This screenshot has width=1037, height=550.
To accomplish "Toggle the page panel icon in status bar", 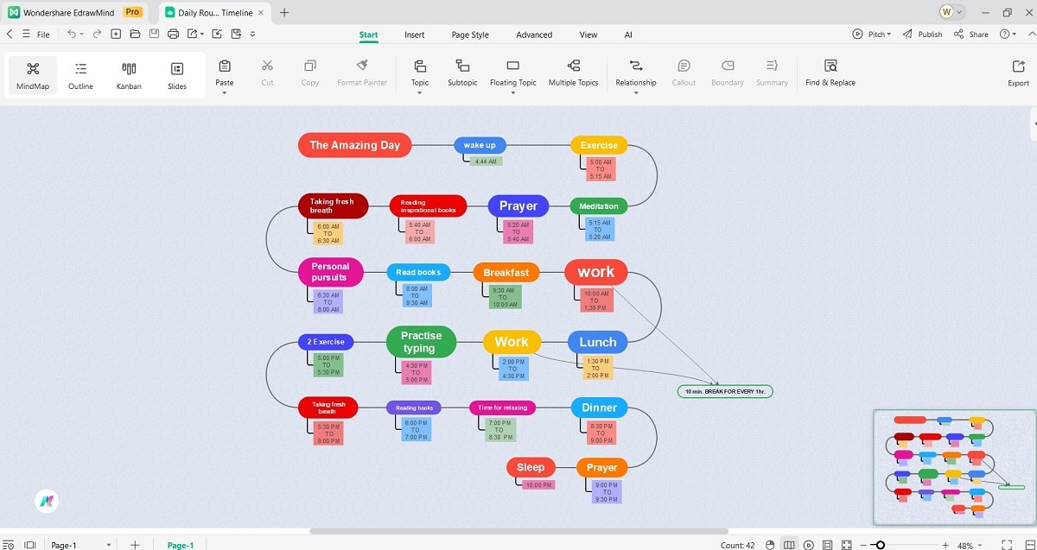I will click(30, 545).
